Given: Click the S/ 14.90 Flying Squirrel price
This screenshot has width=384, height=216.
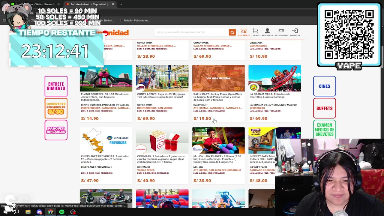Looking at the screenshot, I should (x=90, y=118).
